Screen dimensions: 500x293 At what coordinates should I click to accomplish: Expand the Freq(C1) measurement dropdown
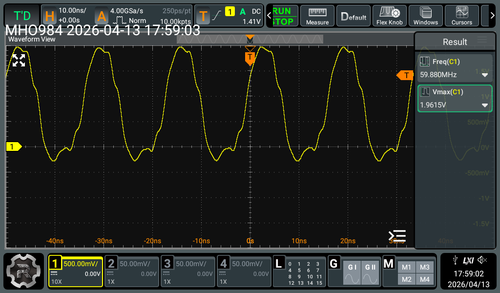pyautogui.click(x=485, y=75)
